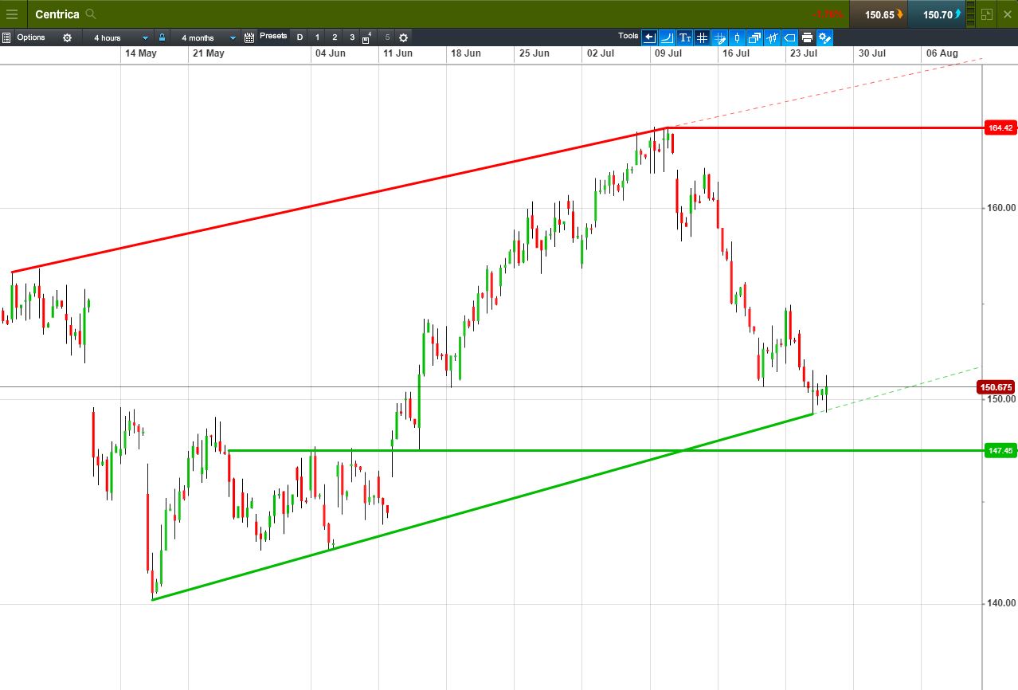Screen dimensions: 1018x690
Task: Detach chart with pop-out icon
Action: tap(987, 14)
